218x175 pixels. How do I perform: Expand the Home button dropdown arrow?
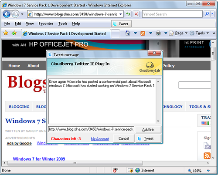[x=136, y=33]
